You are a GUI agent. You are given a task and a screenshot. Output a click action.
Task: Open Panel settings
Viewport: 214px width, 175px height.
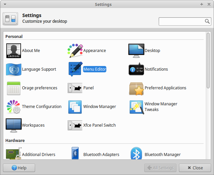click(75, 88)
